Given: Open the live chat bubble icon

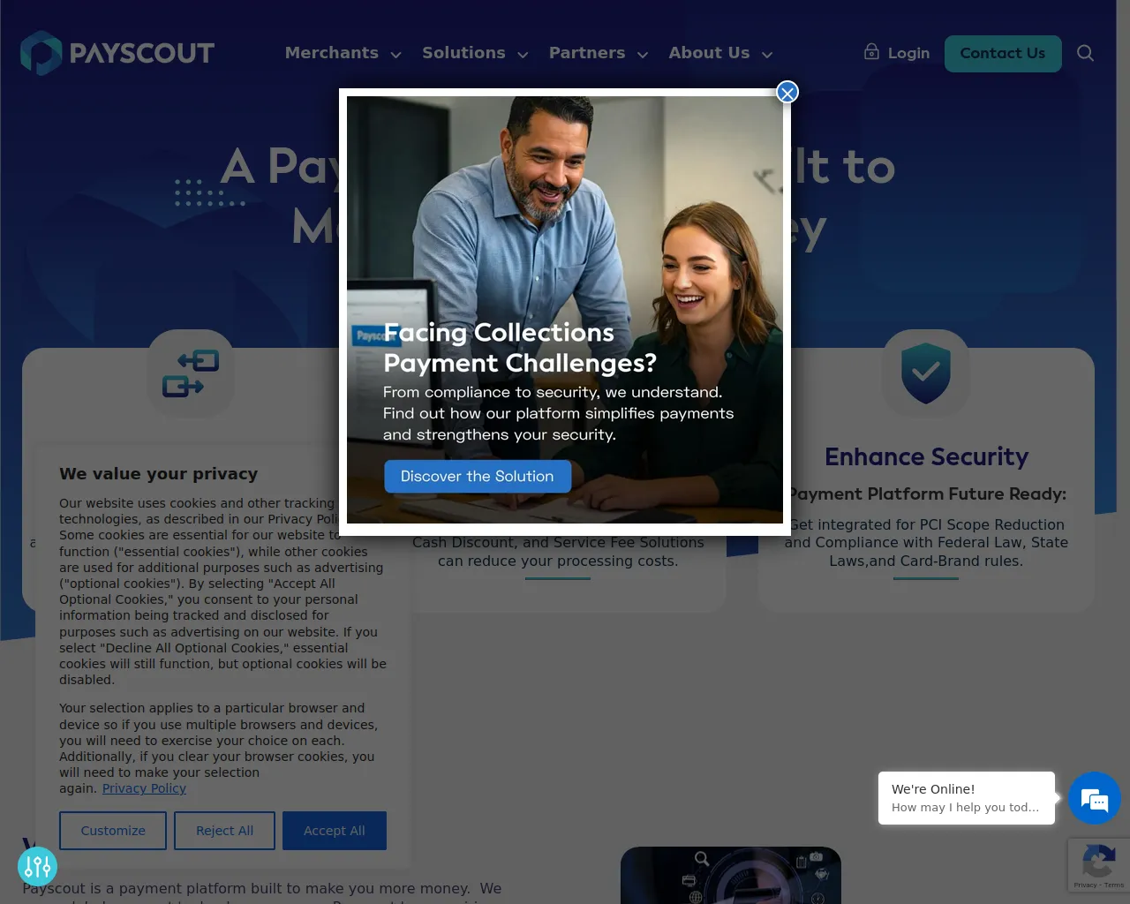Looking at the screenshot, I should pos(1095,798).
